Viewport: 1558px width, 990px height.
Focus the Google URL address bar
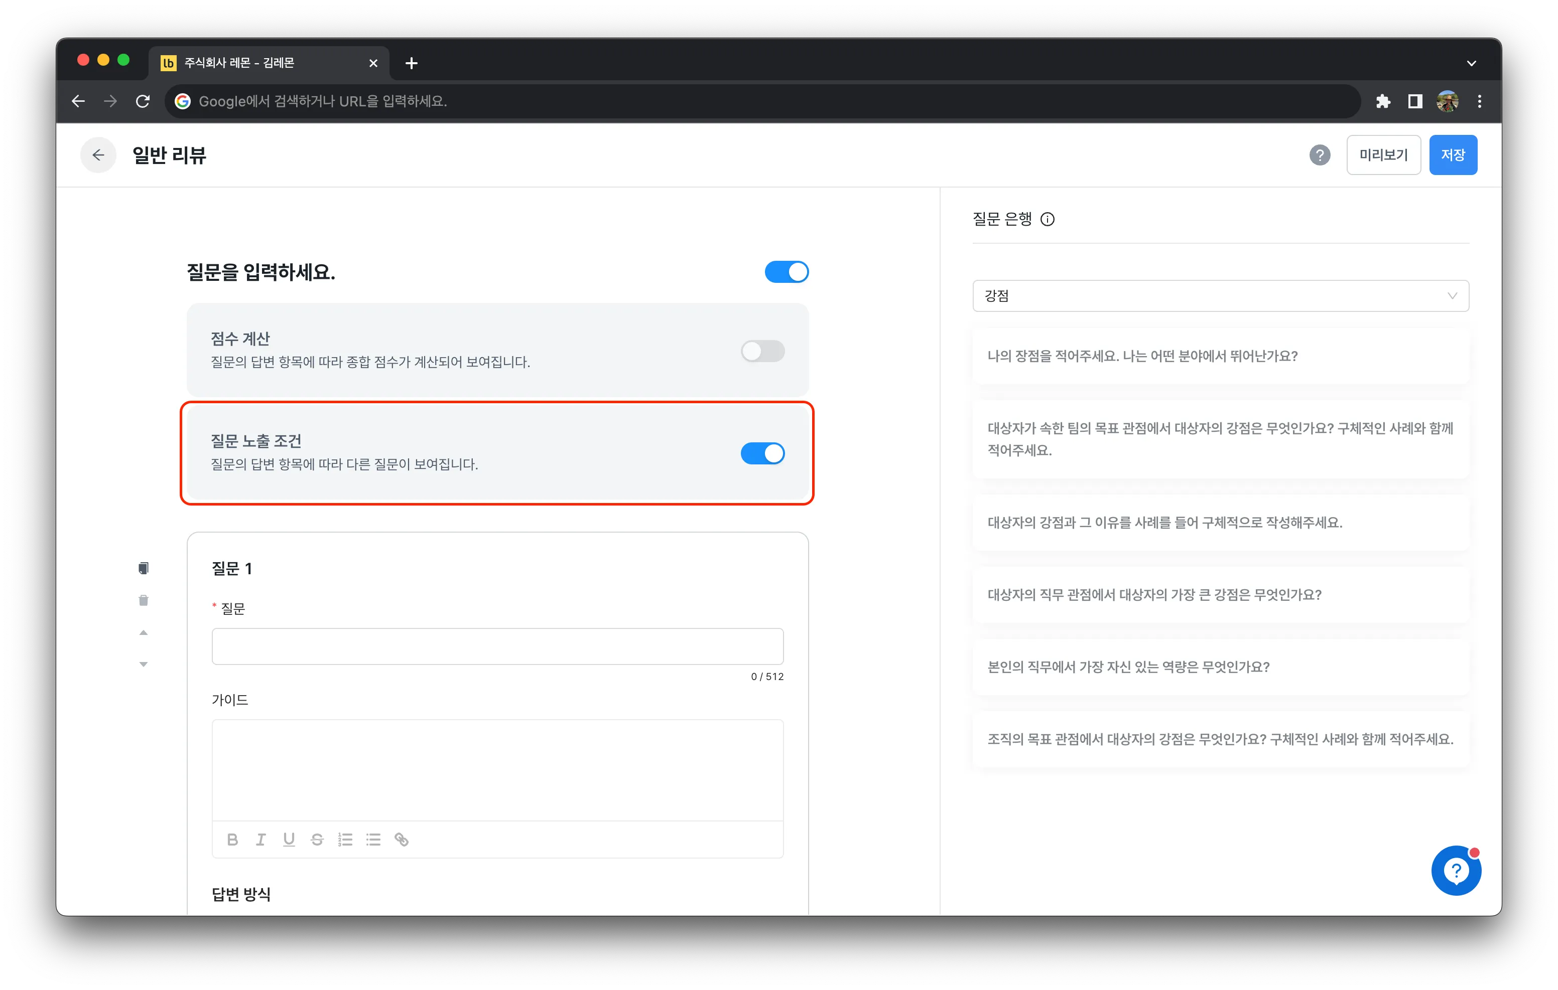[763, 101]
